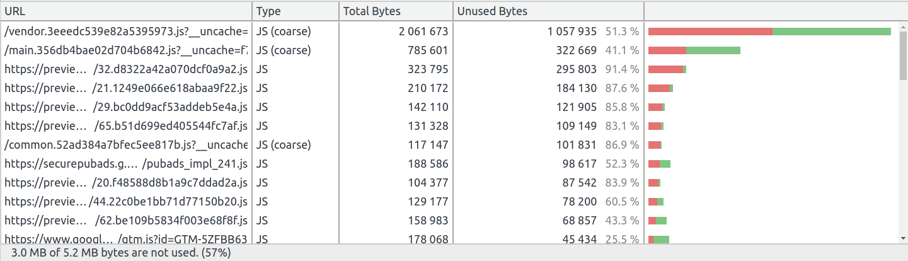Select the 44.22c0be1bb71d77150b20.js row

coord(449,202)
